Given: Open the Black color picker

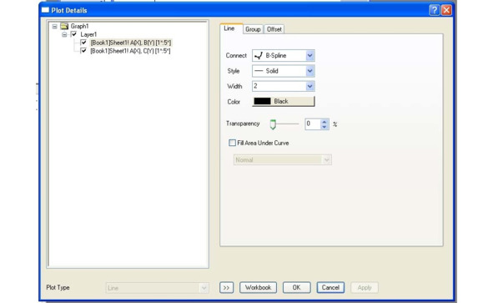Looking at the screenshot, I should 284,101.
